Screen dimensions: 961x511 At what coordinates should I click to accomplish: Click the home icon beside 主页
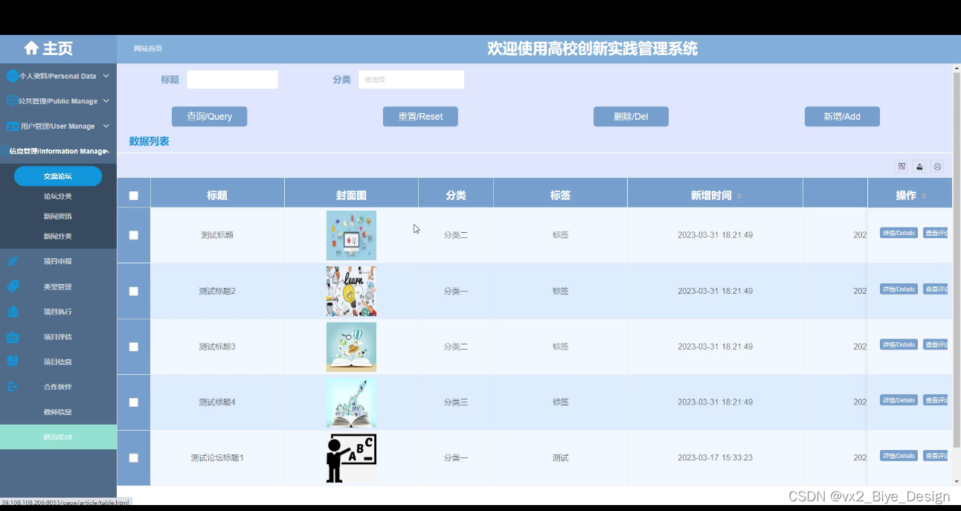click(31, 48)
